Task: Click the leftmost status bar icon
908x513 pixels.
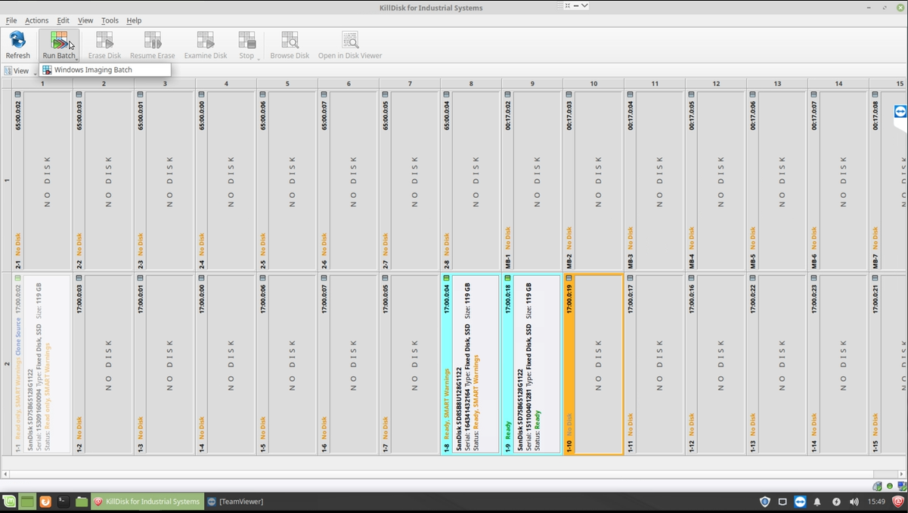Action: click(x=877, y=486)
